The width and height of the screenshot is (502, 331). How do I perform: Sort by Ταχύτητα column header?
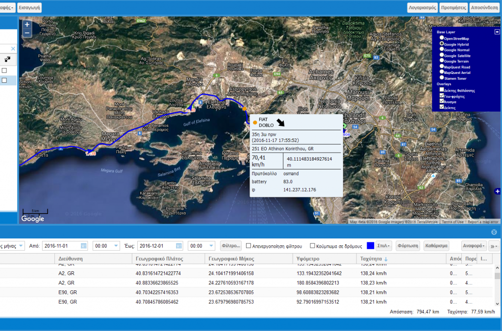[x=401, y=259]
